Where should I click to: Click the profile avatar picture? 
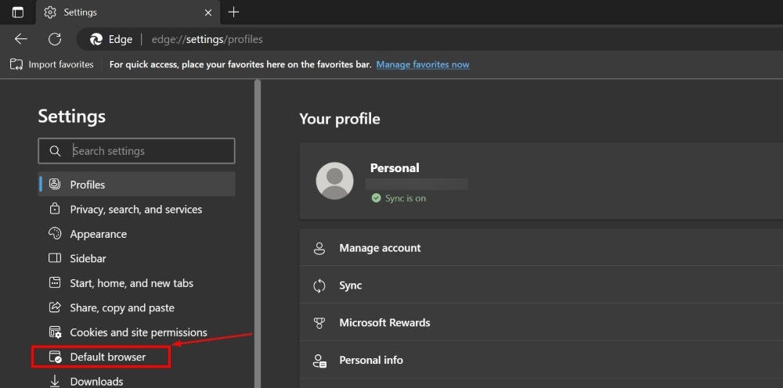click(334, 181)
